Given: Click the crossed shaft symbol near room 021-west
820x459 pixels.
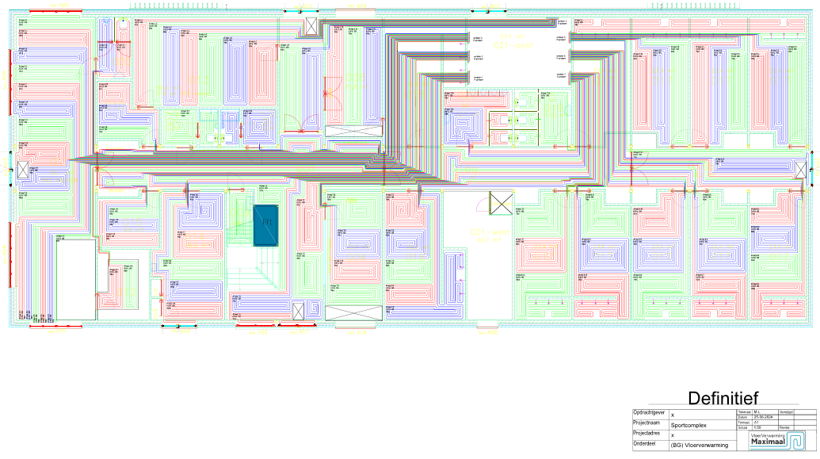Looking at the screenshot, I should 501,204.
